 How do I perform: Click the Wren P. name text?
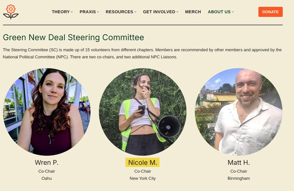pyautogui.click(x=47, y=162)
